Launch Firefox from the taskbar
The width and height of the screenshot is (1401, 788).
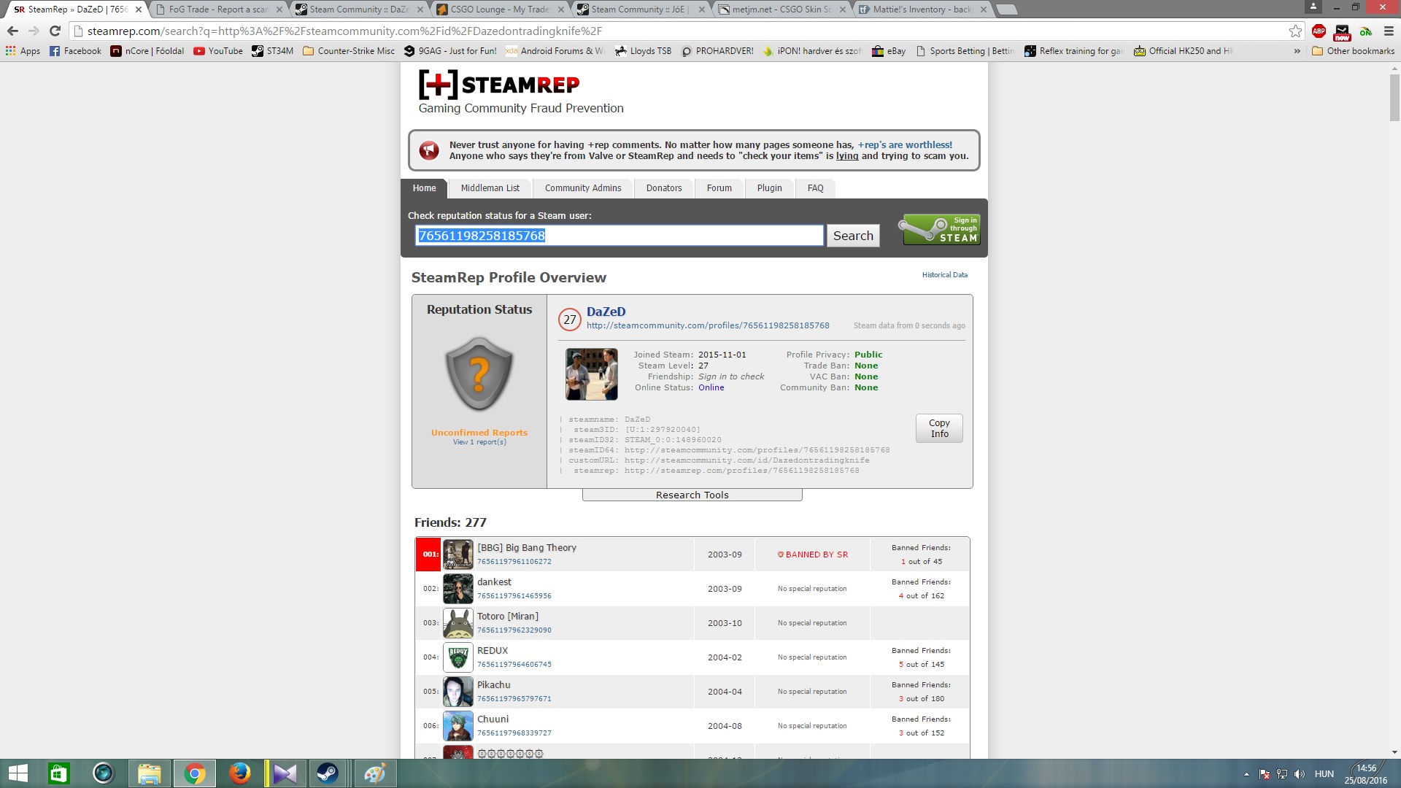239,773
